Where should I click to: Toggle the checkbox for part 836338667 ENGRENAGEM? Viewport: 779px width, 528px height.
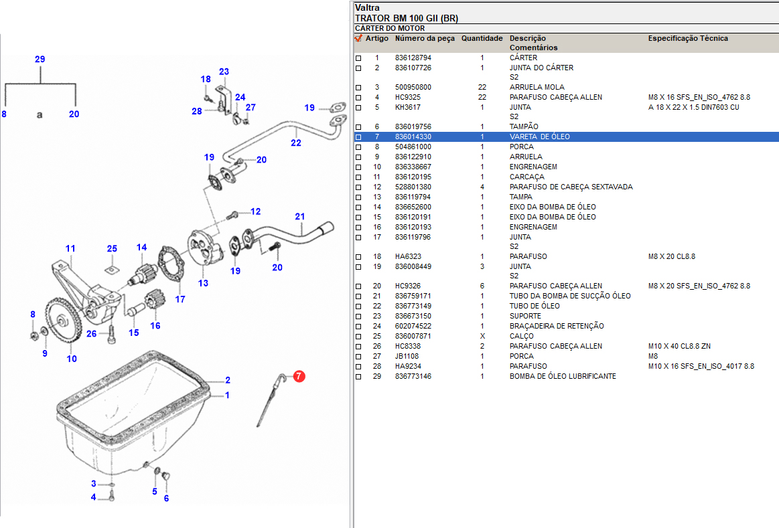pos(358,167)
